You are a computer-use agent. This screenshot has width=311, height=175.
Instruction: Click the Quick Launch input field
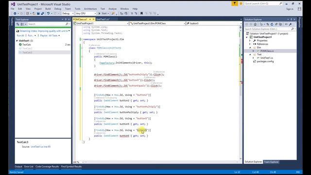[x=261, y=3]
